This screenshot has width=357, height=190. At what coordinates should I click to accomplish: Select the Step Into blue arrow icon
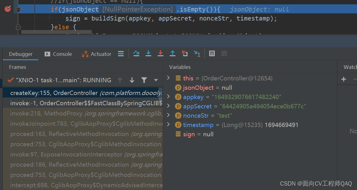pyautogui.click(x=148, y=53)
